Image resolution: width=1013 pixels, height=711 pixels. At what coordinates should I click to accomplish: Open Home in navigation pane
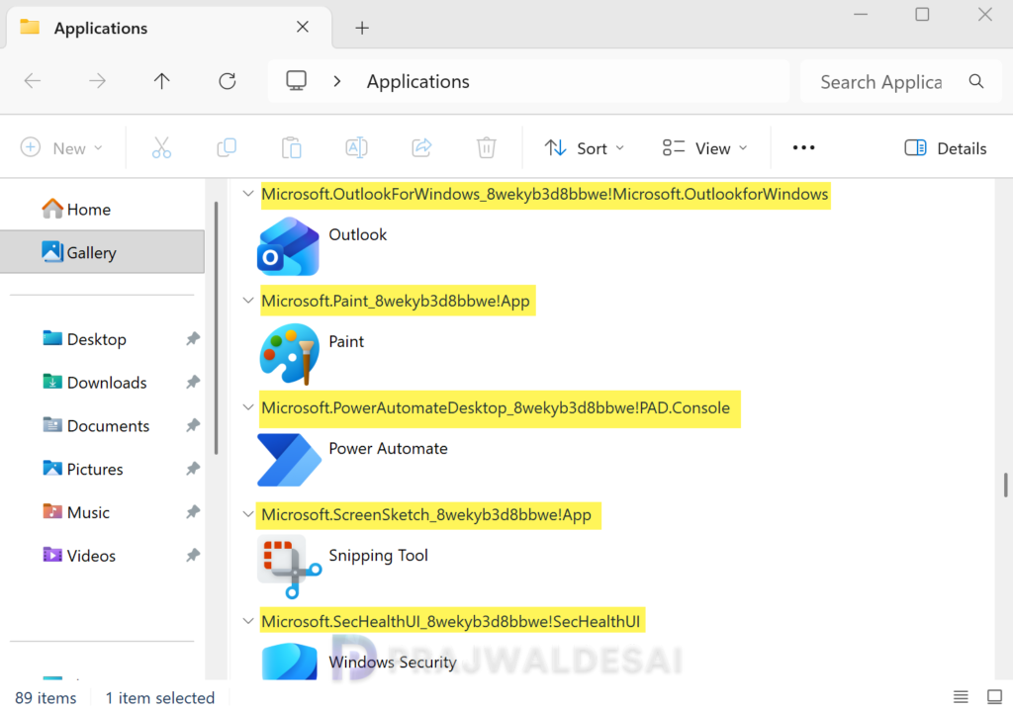tap(76, 209)
